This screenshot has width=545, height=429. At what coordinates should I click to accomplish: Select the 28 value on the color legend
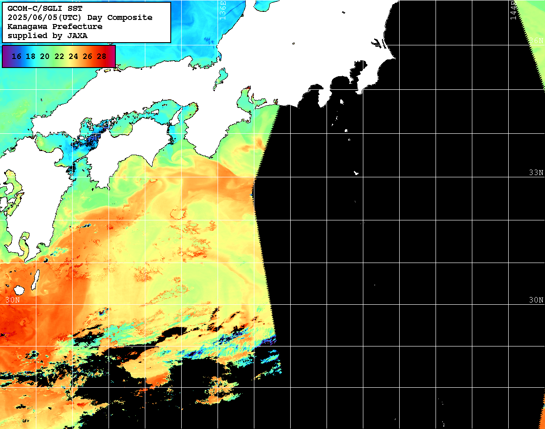point(102,57)
